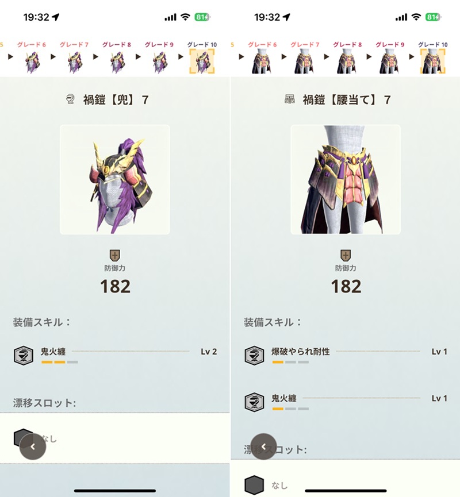Select the グレード 6 helmet thumbnail

(x=32, y=63)
